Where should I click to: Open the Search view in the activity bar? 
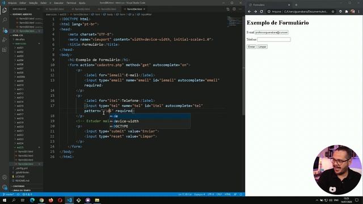click(x=5, y=20)
